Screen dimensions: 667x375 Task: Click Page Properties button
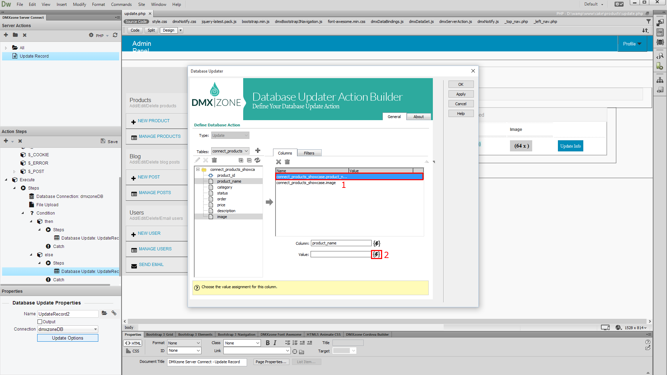pos(271,362)
